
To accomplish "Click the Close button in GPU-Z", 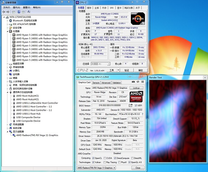I will [x=138, y=168].
